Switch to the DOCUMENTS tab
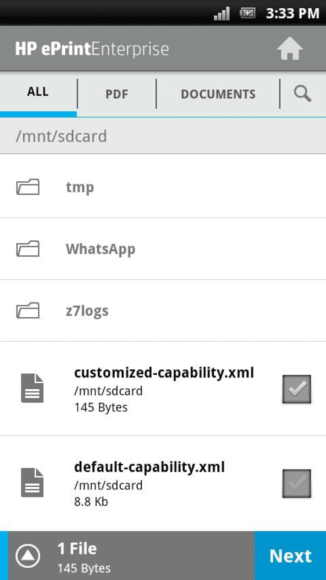The height and width of the screenshot is (580, 326). point(218,94)
